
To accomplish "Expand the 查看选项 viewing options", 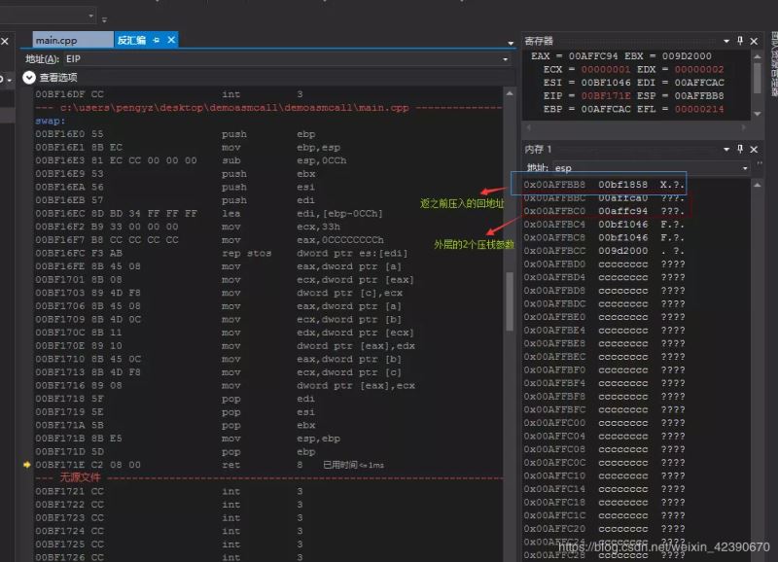I will pos(29,77).
